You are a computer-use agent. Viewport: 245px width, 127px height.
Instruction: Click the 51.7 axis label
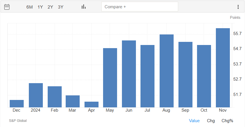coord(237,95)
